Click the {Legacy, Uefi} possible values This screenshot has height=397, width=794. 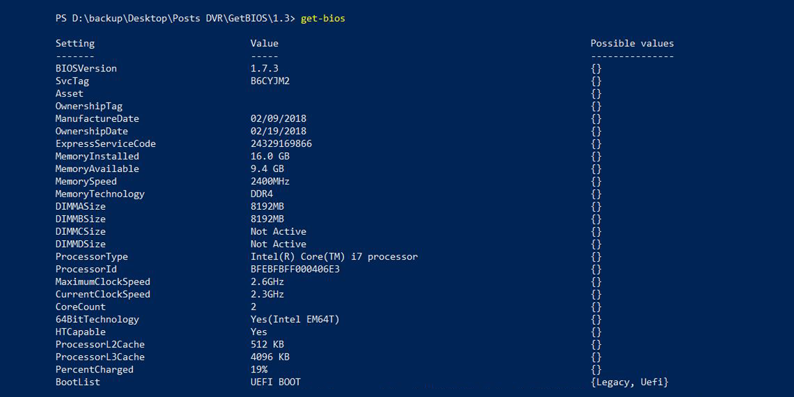coord(629,382)
